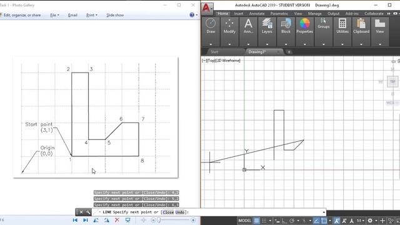Expand the Modify panel dropdown arrow
400x225 pixels.
(x=229, y=44)
